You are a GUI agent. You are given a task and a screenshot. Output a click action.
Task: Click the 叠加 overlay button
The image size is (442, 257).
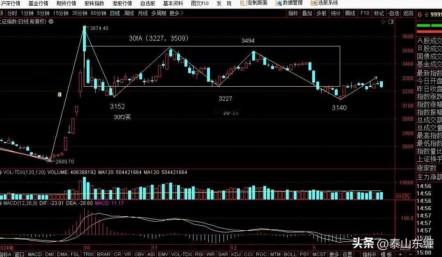point(307,13)
